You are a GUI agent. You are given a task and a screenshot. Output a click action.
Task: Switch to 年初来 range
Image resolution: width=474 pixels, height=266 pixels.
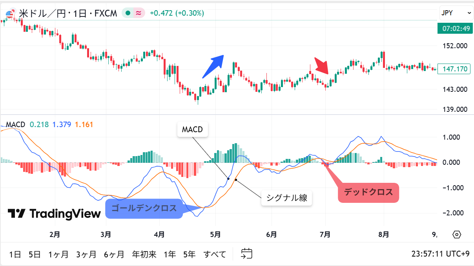pyautogui.click(x=144, y=254)
